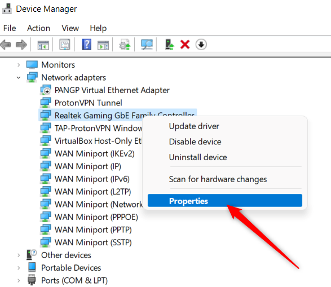Click the Scan for hardware changes monitor icon
Screen dimensions: 331x287
pos(147,45)
